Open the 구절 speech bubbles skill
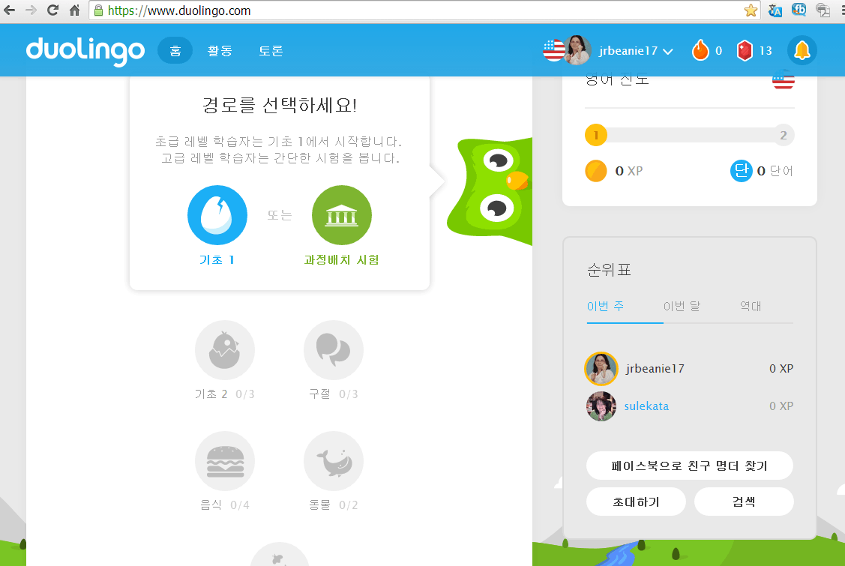The width and height of the screenshot is (845, 566). 334,350
